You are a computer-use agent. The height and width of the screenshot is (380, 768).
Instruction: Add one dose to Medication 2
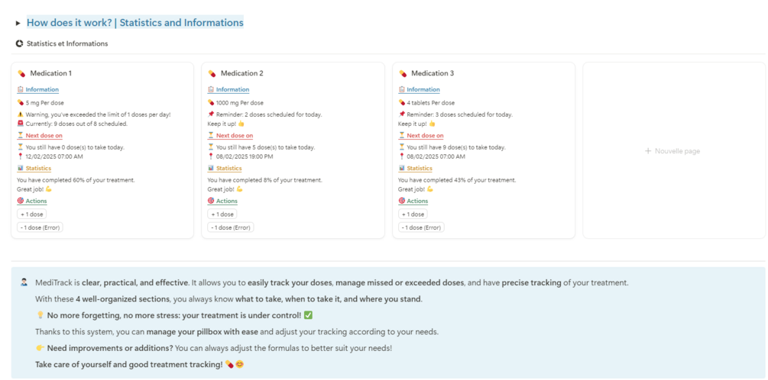[222, 214]
